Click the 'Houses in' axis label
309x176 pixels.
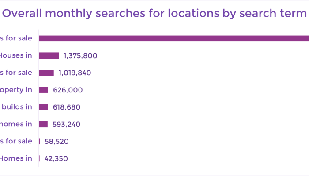16,55
